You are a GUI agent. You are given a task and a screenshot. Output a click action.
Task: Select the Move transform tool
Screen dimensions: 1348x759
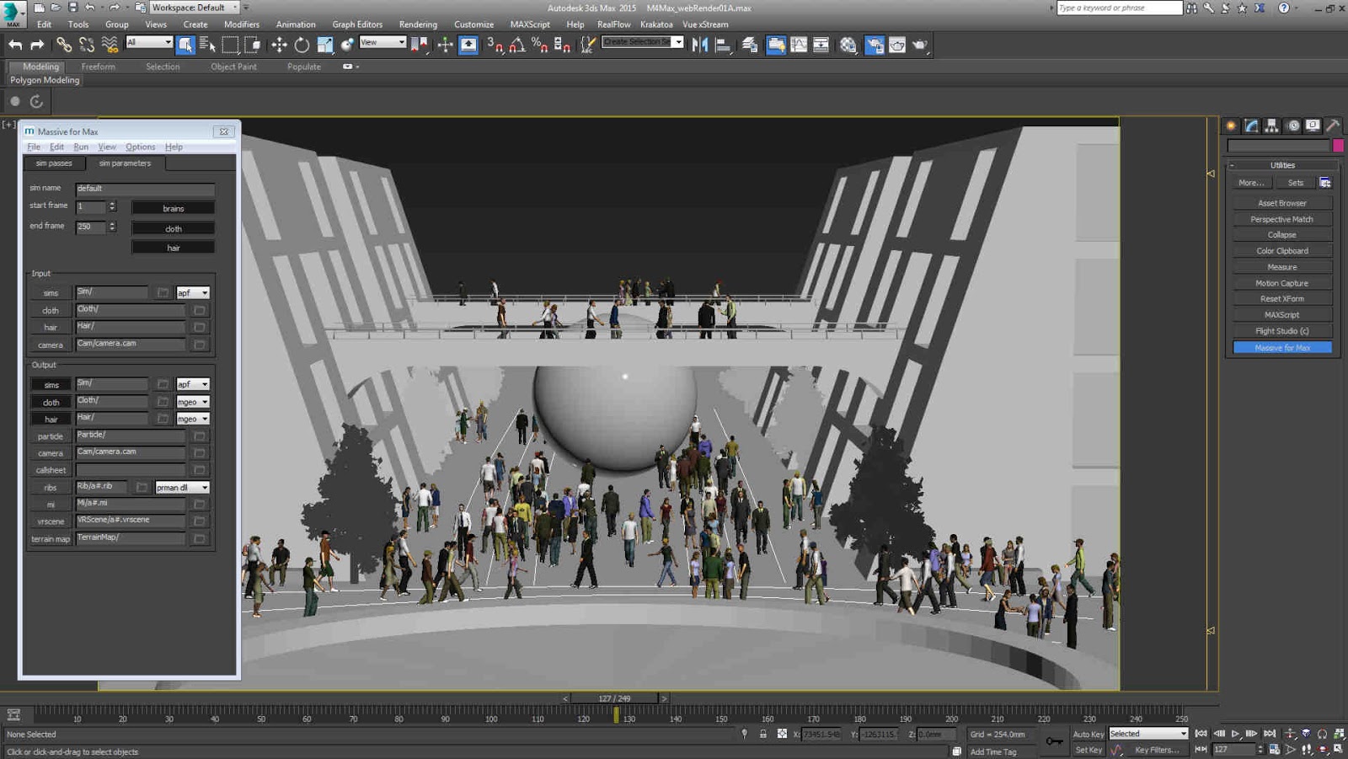tap(279, 45)
